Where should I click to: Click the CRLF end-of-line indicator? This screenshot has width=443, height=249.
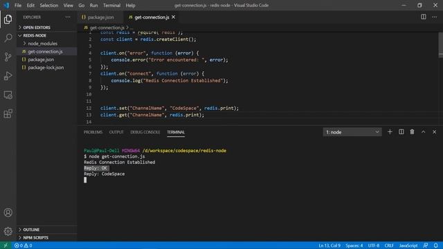pos(389,246)
